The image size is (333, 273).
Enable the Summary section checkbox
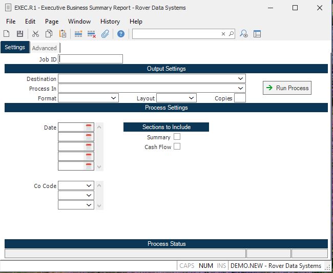click(177, 137)
